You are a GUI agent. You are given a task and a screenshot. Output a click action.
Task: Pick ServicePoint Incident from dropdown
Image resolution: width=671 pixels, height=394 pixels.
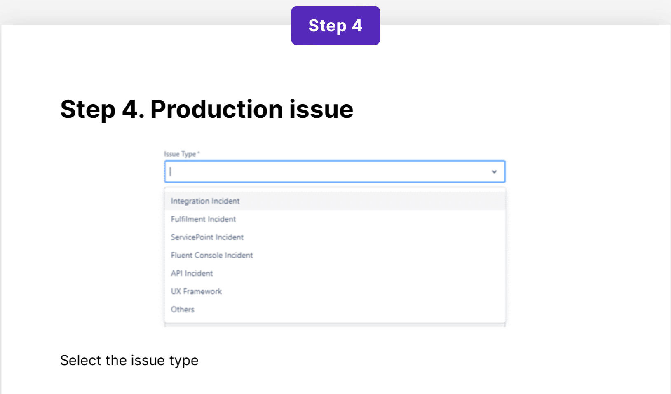tap(207, 237)
